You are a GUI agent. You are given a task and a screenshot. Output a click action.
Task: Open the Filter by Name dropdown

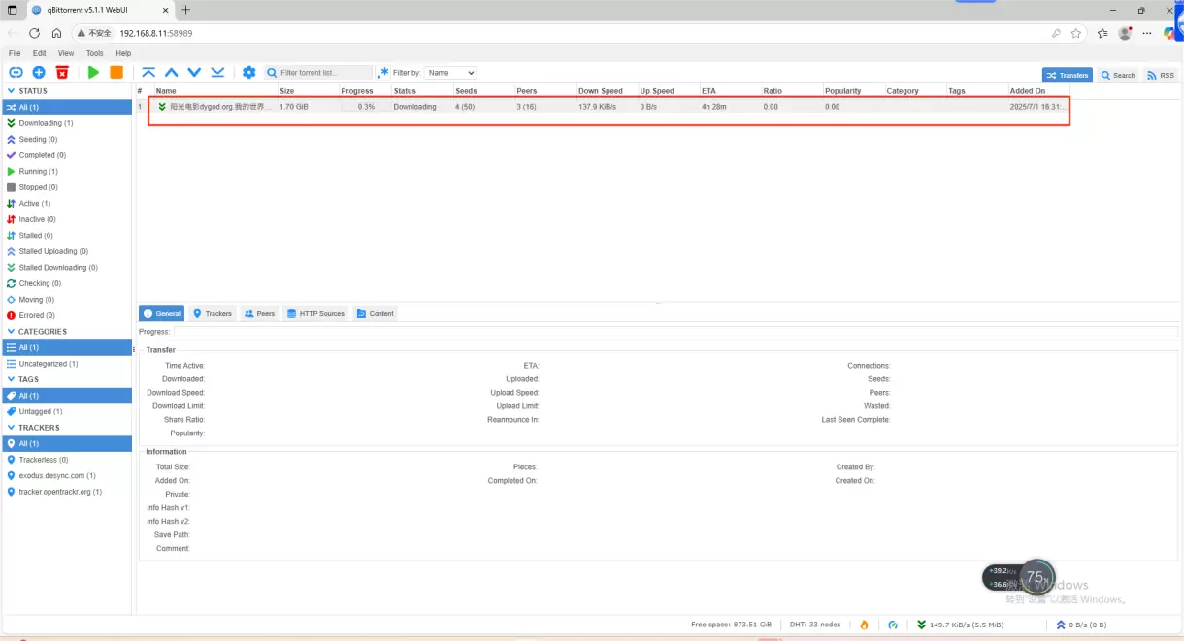point(449,73)
